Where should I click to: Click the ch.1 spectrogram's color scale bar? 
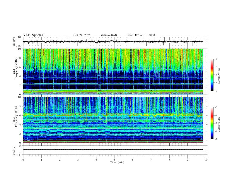(x=212, y=75)
